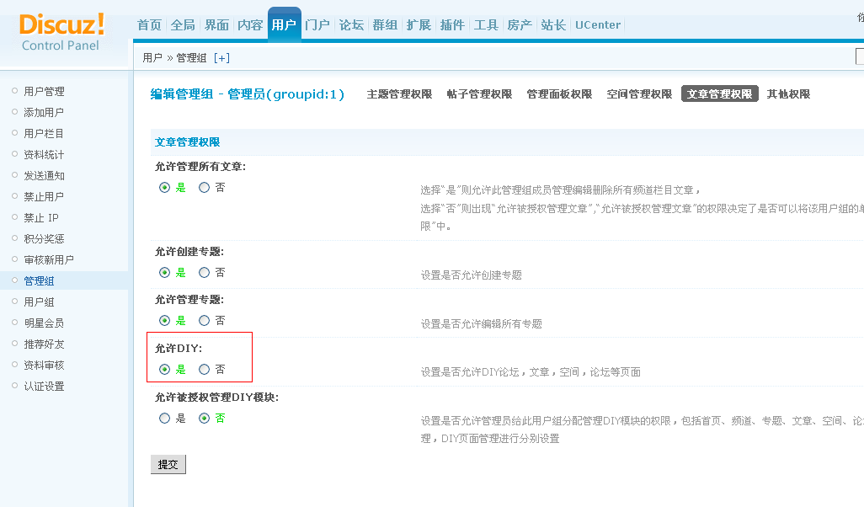Image resolution: width=864 pixels, height=507 pixels.
Task: Click the Discuz! Control Panel logo
Action: [x=61, y=33]
